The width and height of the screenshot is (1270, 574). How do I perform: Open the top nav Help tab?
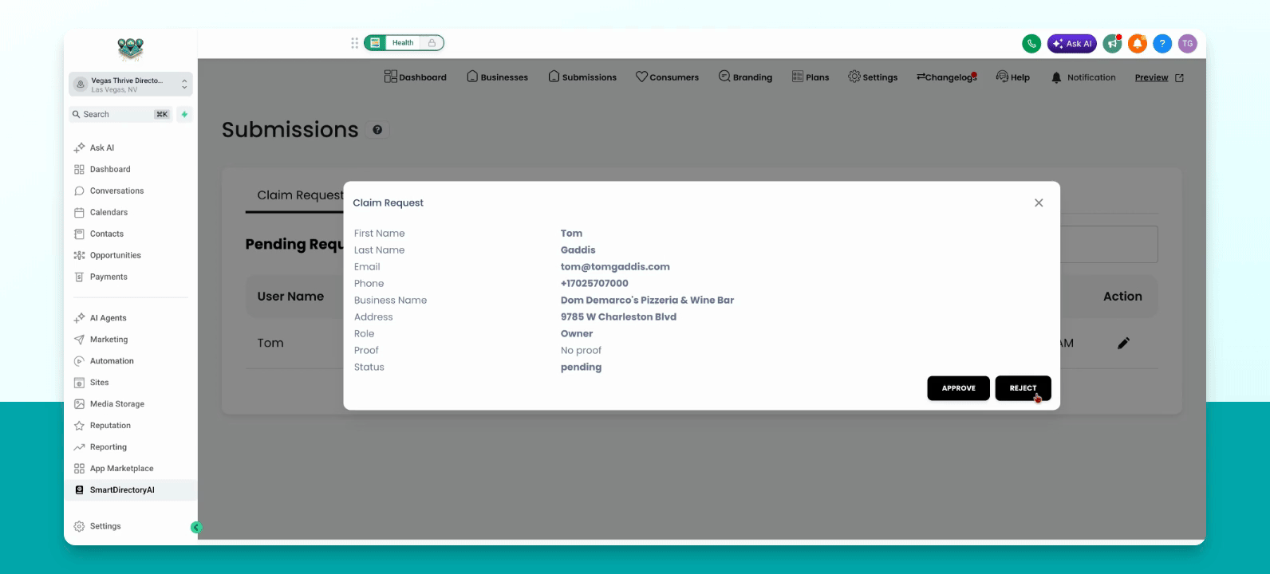1013,77
